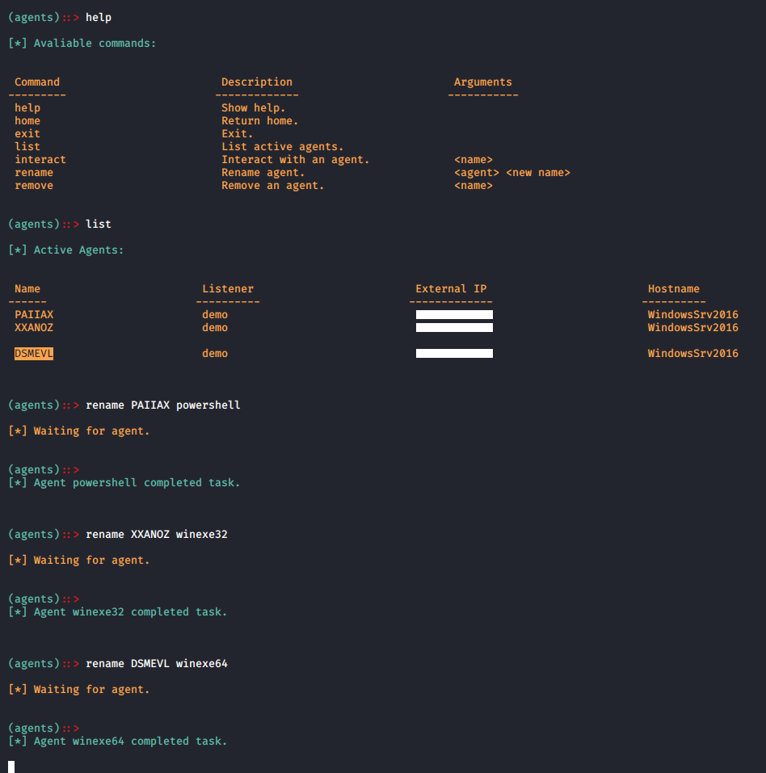The image size is (766, 773).
Task: Click the redacted external IP in the DSMEVL row
Action: (x=454, y=353)
